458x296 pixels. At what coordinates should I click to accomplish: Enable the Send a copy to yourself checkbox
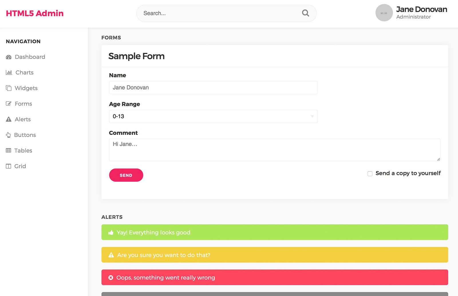[x=370, y=173]
